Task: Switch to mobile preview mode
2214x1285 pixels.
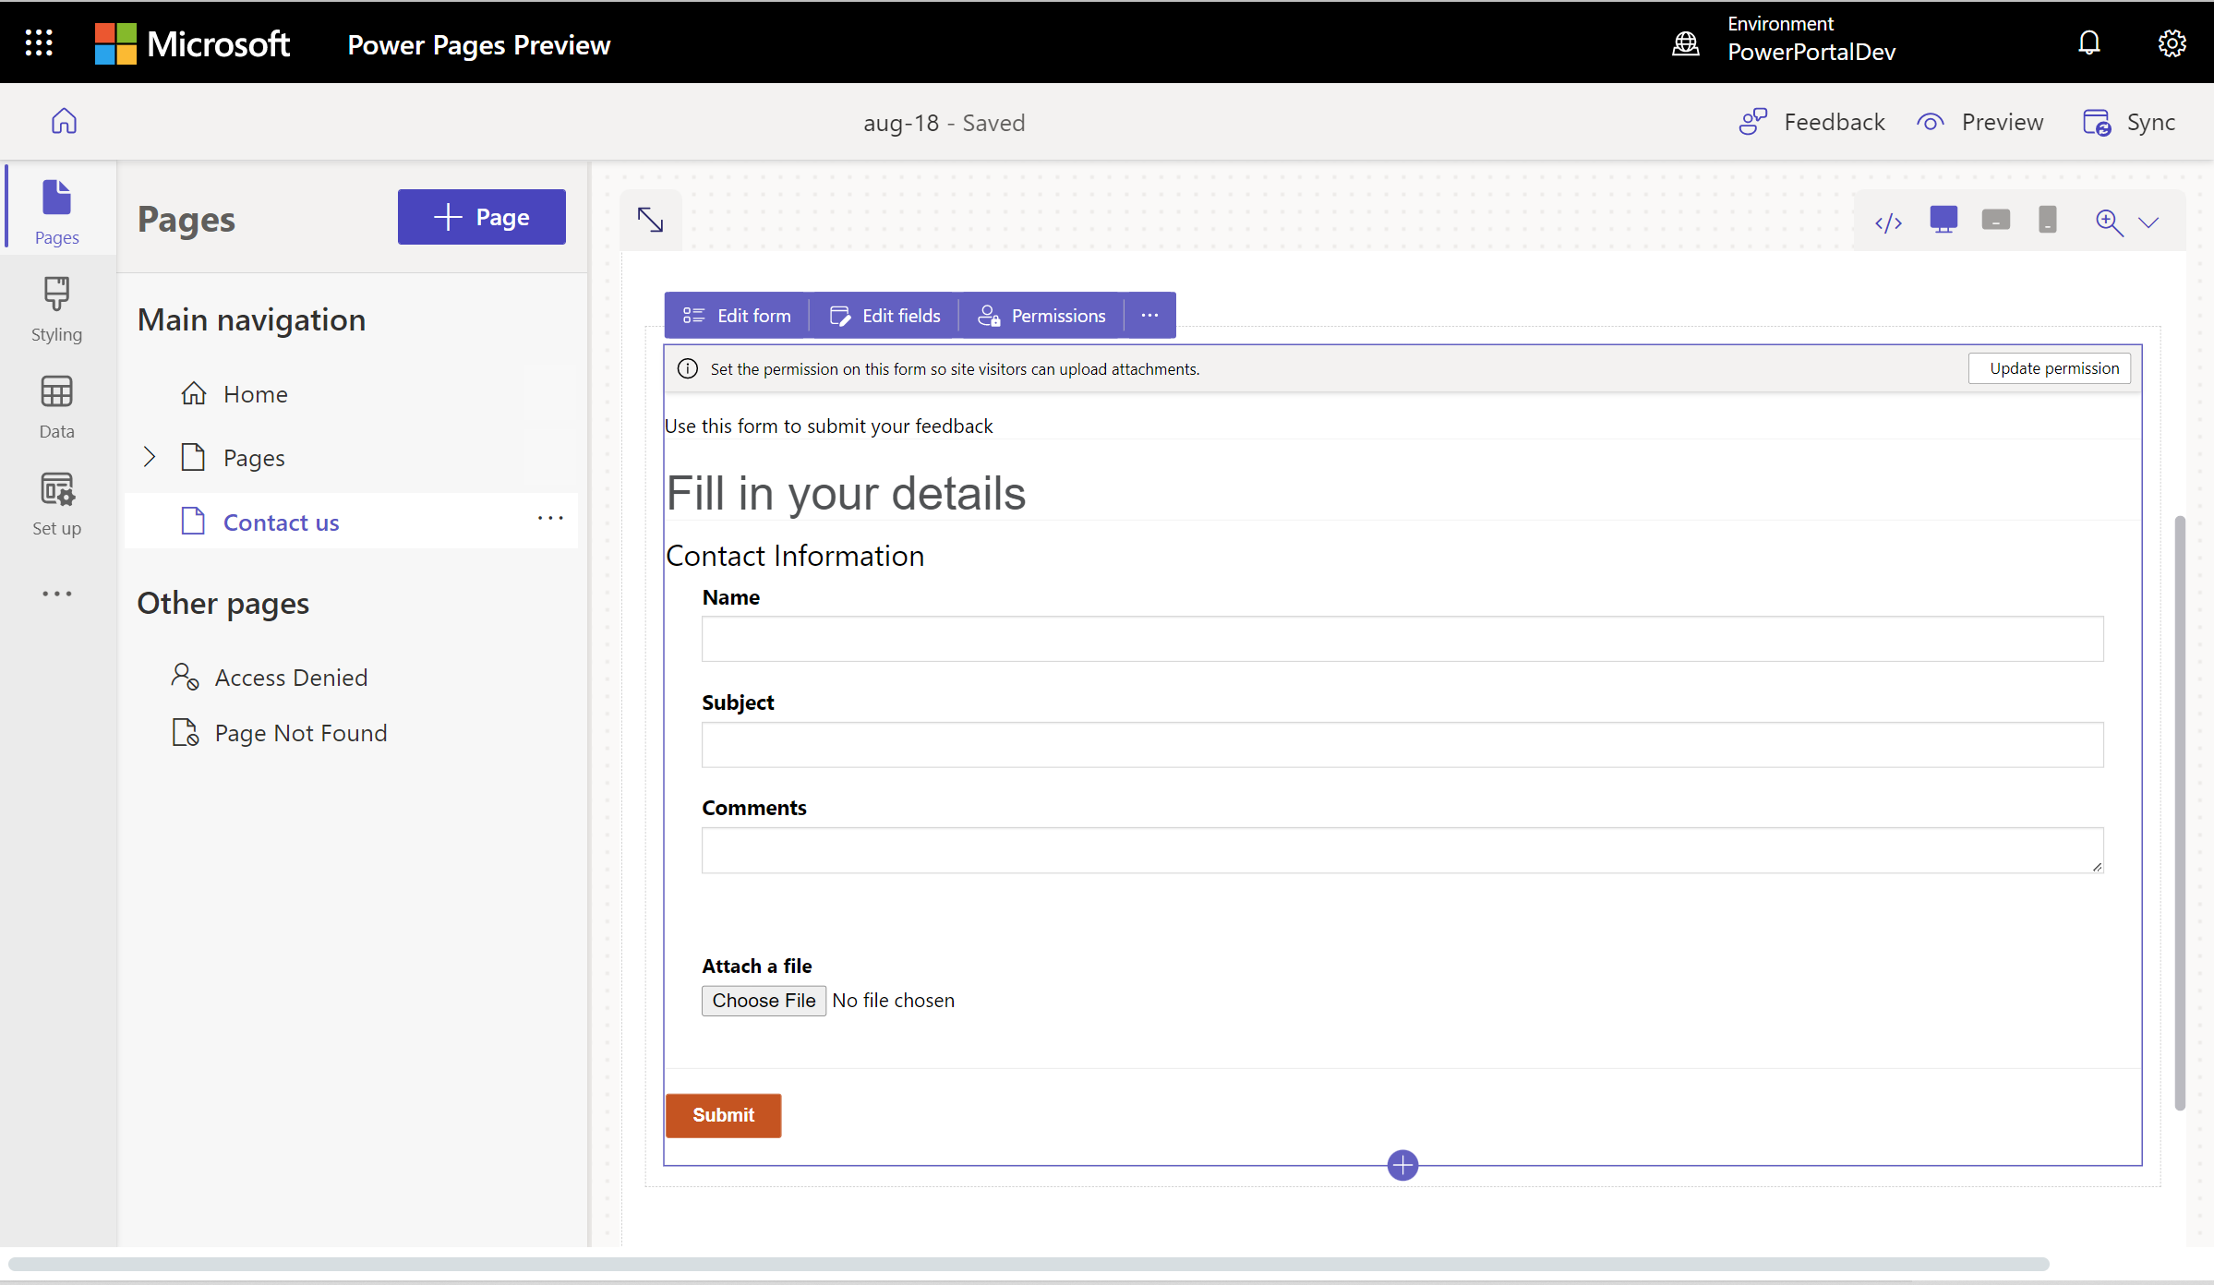Action: pyautogui.click(x=2047, y=221)
